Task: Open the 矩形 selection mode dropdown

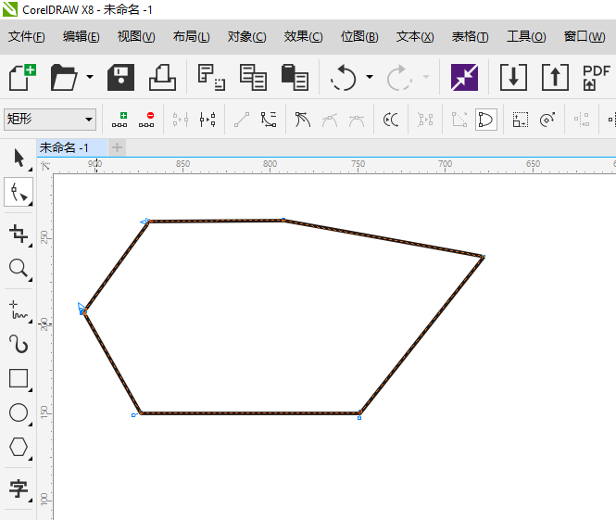Action: [x=89, y=119]
